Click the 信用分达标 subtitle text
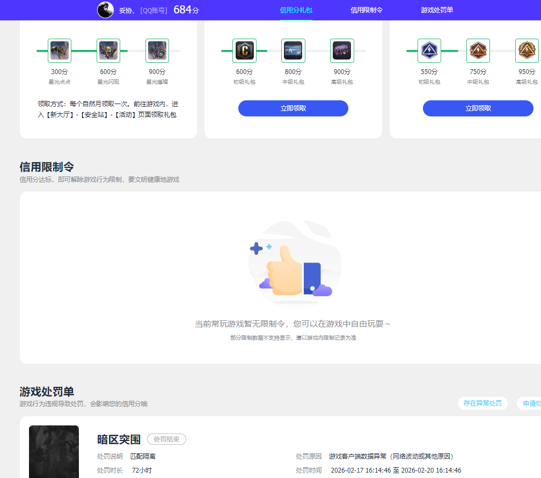 coord(99,180)
